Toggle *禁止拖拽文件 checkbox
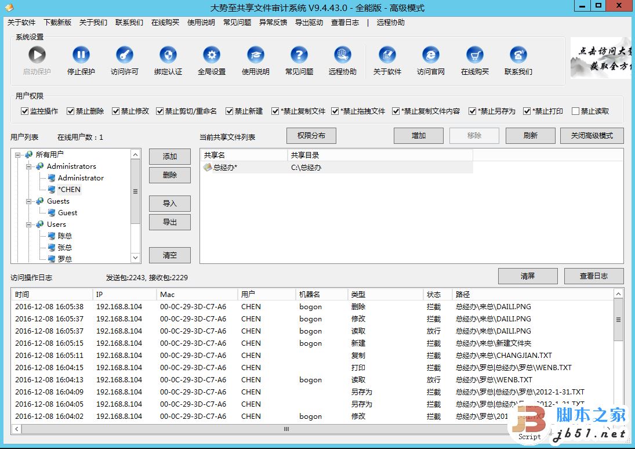 coord(335,111)
